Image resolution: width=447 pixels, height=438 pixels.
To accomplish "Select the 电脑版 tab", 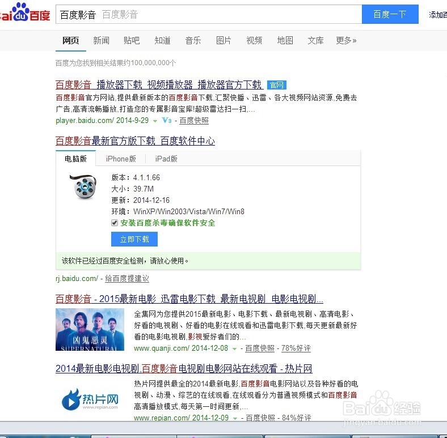I will click(x=75, y=159).
